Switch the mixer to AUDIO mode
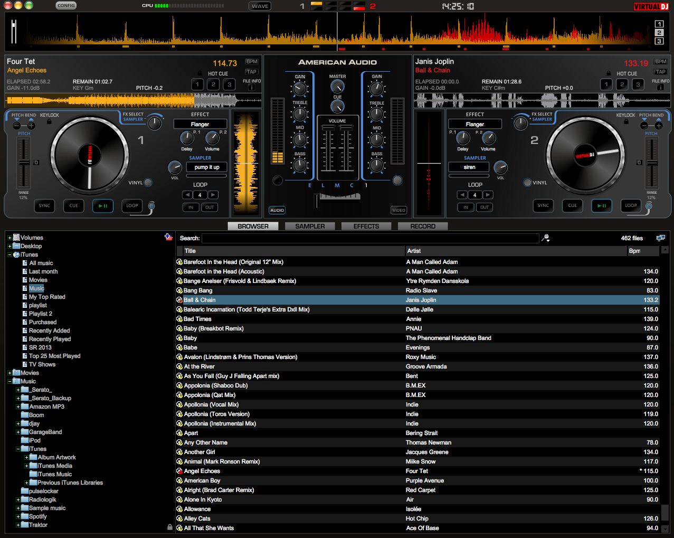 [x=277, y=210]
